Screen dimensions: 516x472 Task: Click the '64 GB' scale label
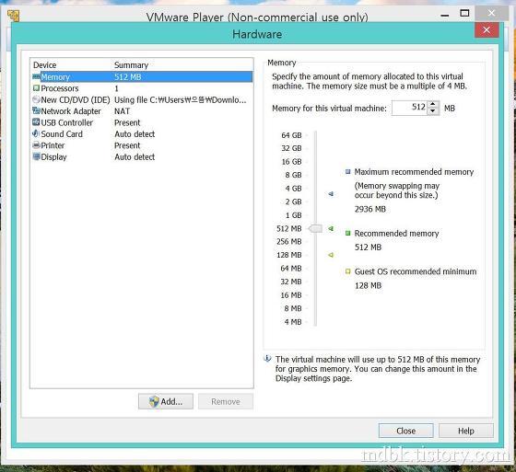click(x=291, y=135)
